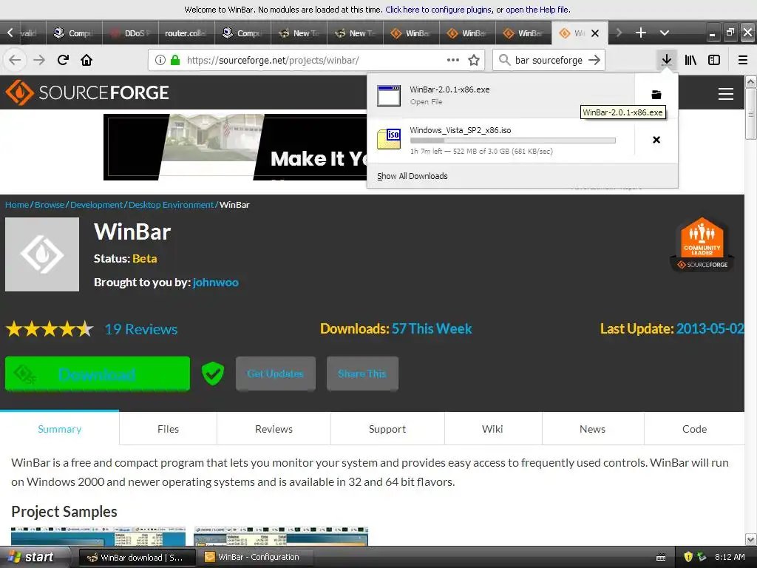Click the green verified shield checkmark
The width and height of the screenshot is (757, 568).
[x=212, y=373]
